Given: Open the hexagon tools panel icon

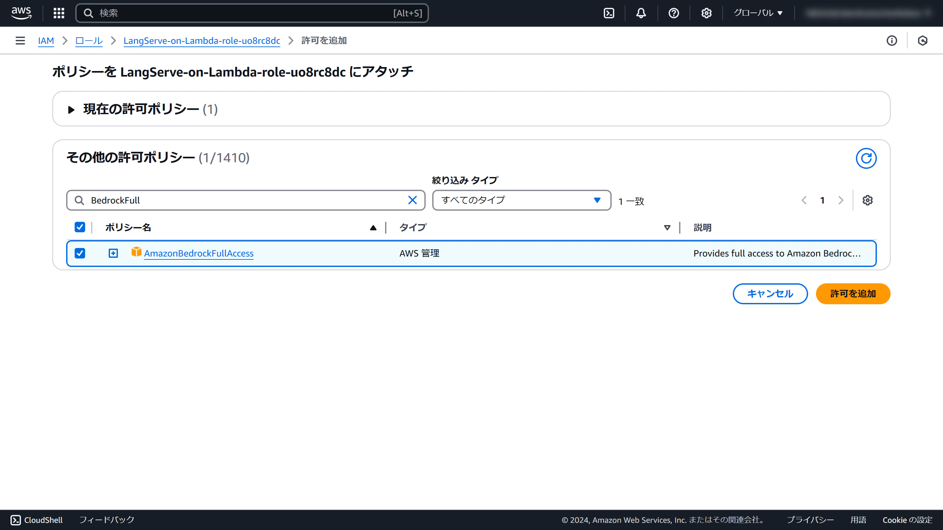Looking at the screenshot, I should click(922, 41).
